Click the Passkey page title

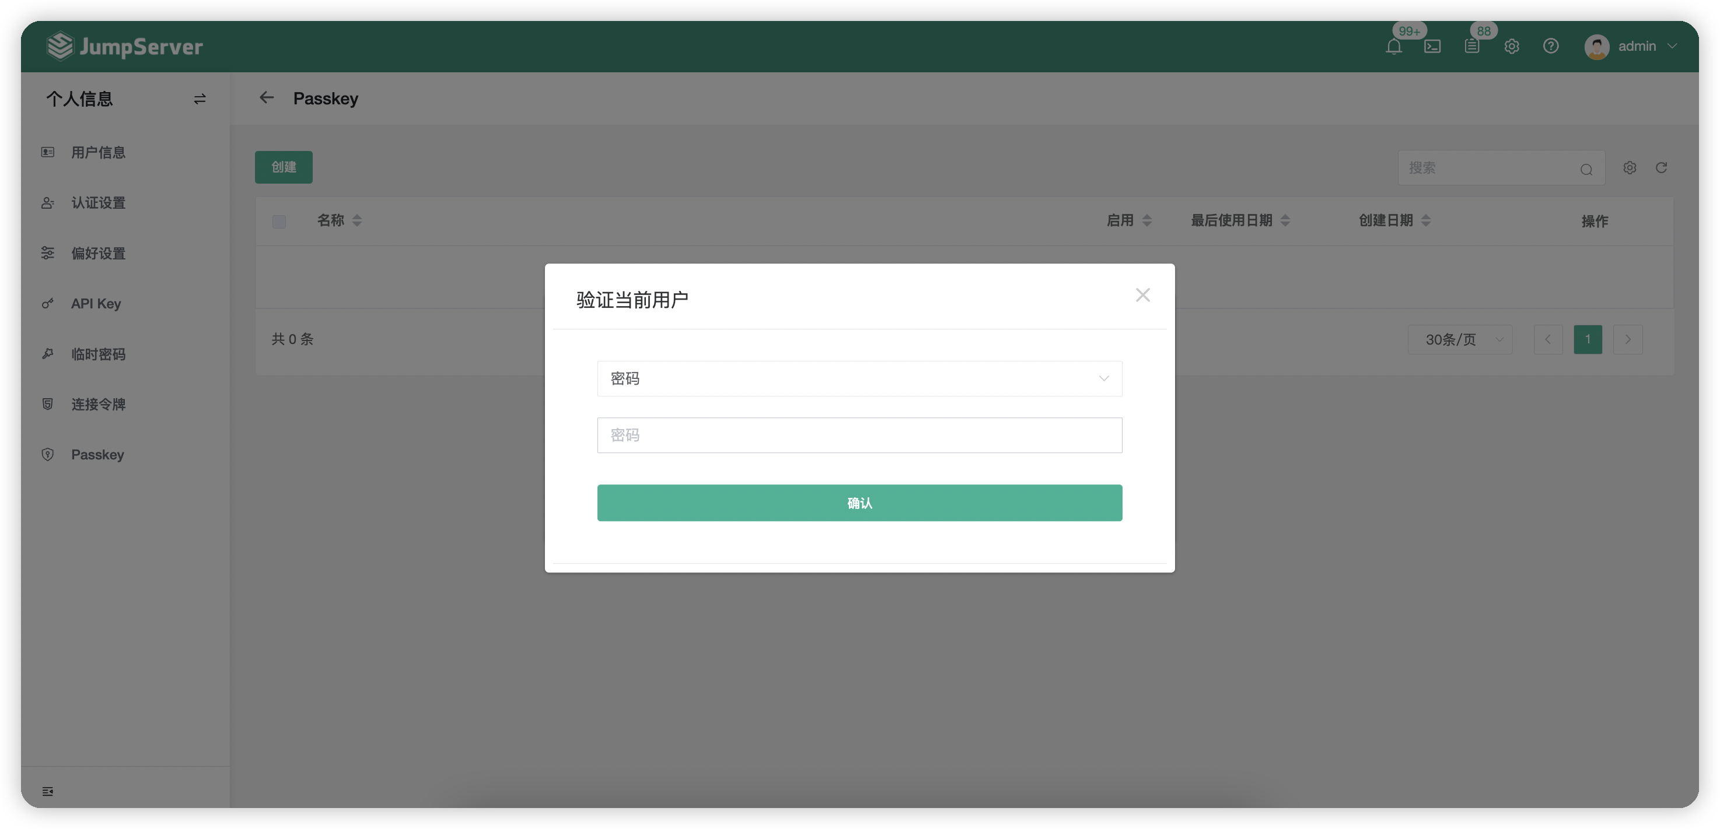click(x=326, y=99)
